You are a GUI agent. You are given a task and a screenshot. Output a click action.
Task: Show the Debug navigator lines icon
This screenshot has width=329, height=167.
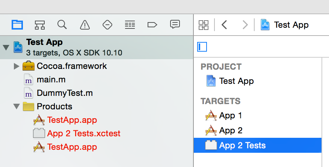[130, 25]
